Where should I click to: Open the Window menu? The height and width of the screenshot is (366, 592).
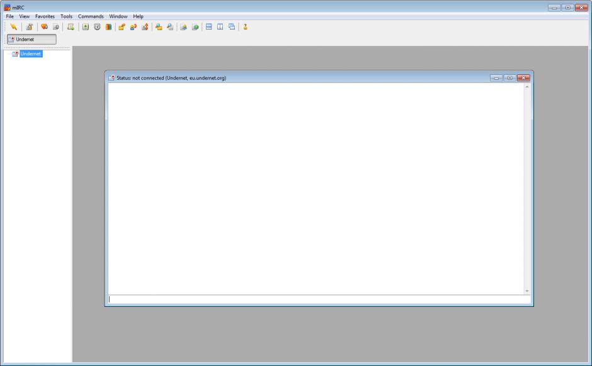pos(118,16)
